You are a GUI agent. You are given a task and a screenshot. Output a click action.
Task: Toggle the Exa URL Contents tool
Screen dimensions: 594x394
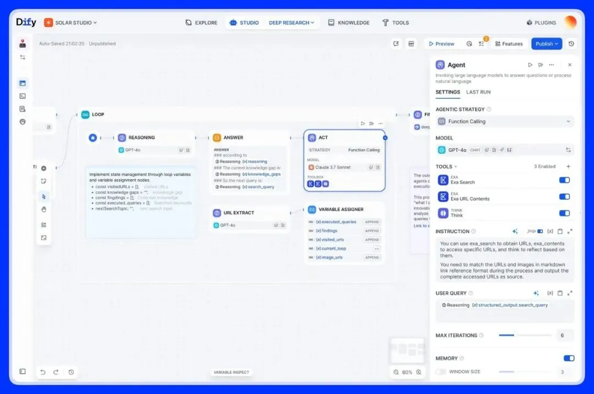tap(564, 196)
